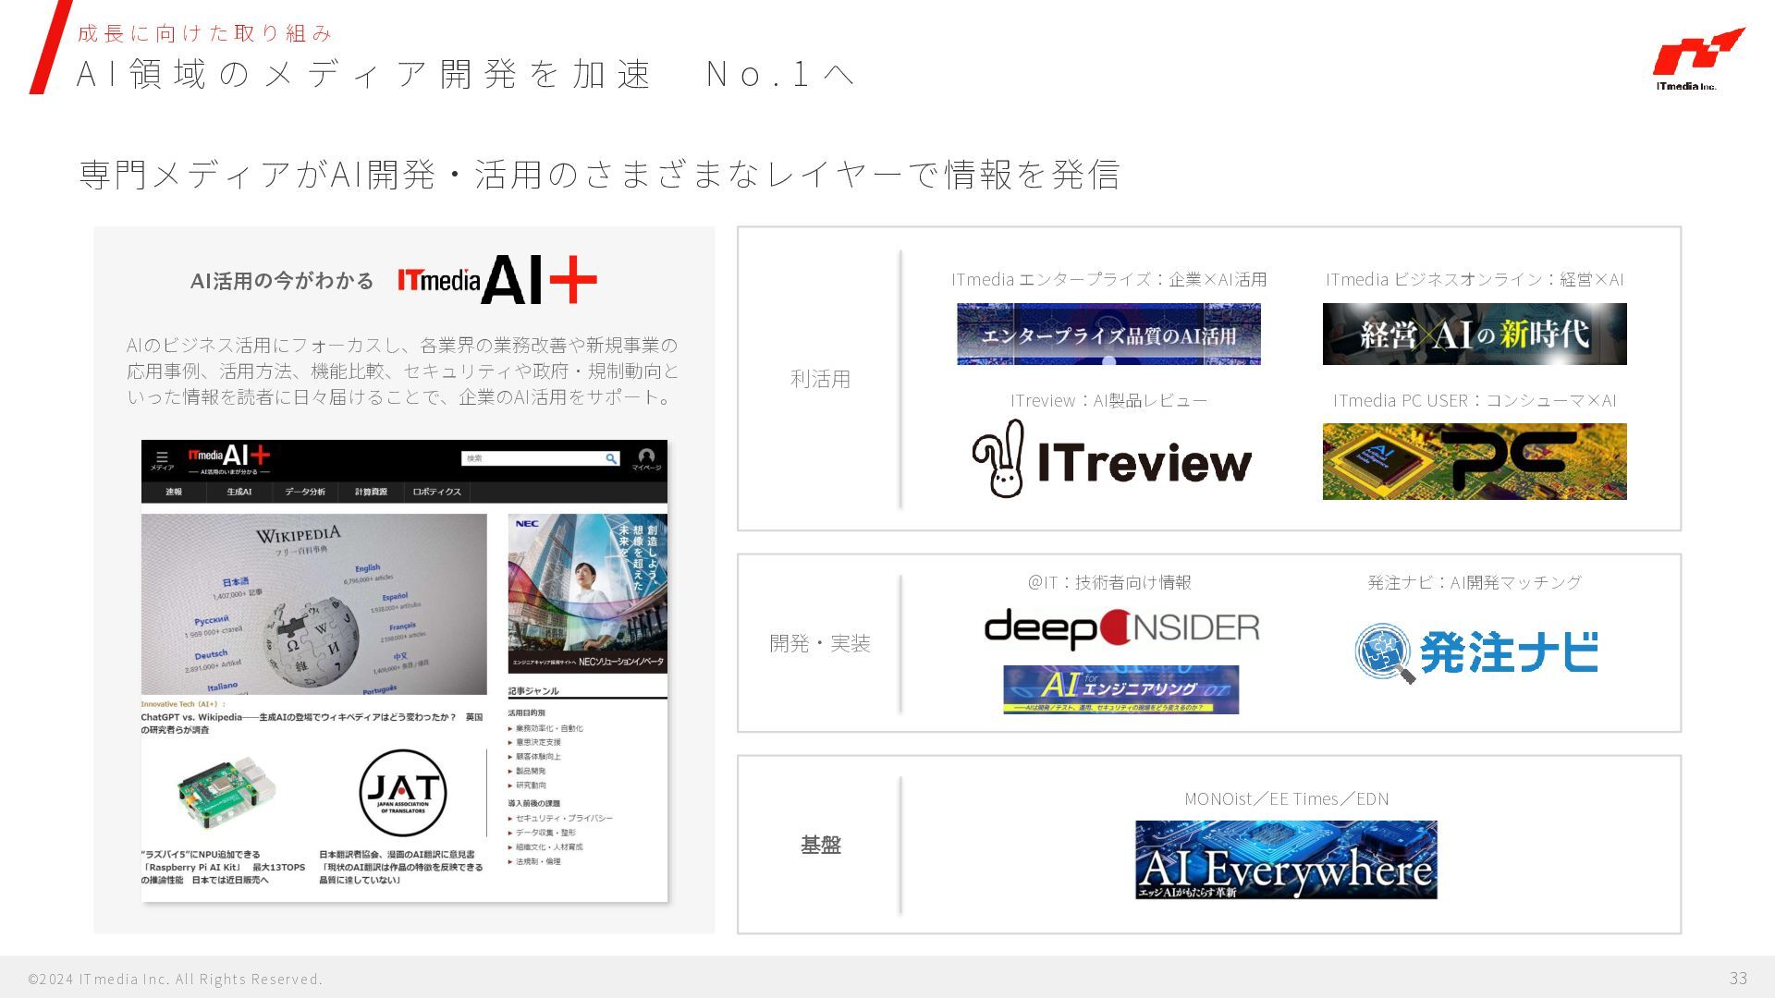This screenshot has height=998, width=1775.
Task: Click page number 33
Action: 1738,978
